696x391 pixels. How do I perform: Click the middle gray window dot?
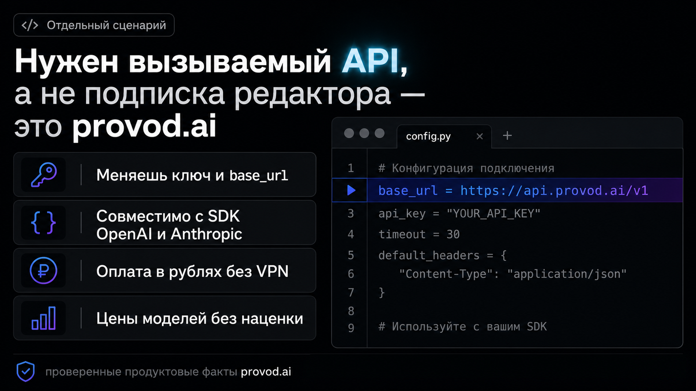click(364, 133)
